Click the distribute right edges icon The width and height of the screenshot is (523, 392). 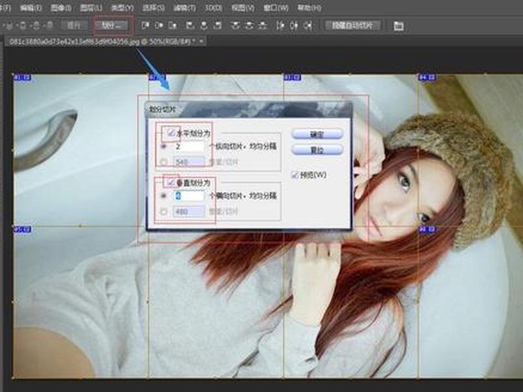tap(308, 25)
